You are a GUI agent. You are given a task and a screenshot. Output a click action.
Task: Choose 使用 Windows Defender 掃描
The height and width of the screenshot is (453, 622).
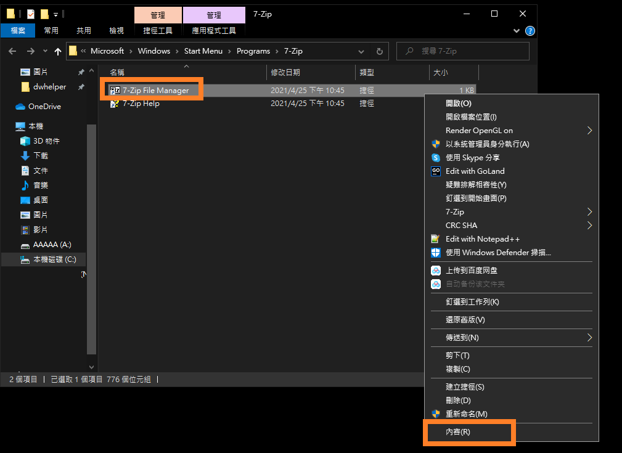click(x=498, y=253)
